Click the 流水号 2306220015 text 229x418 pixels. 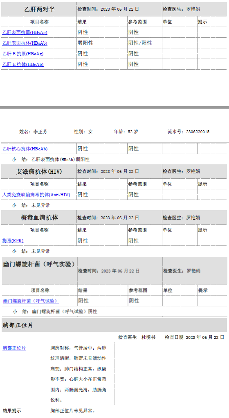[188, 132]
